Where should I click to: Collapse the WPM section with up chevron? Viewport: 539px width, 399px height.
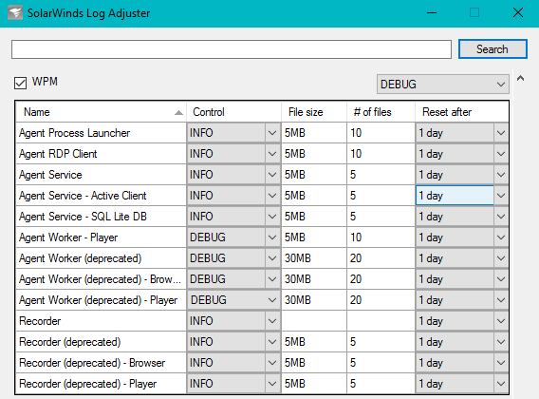pos(520,79)
